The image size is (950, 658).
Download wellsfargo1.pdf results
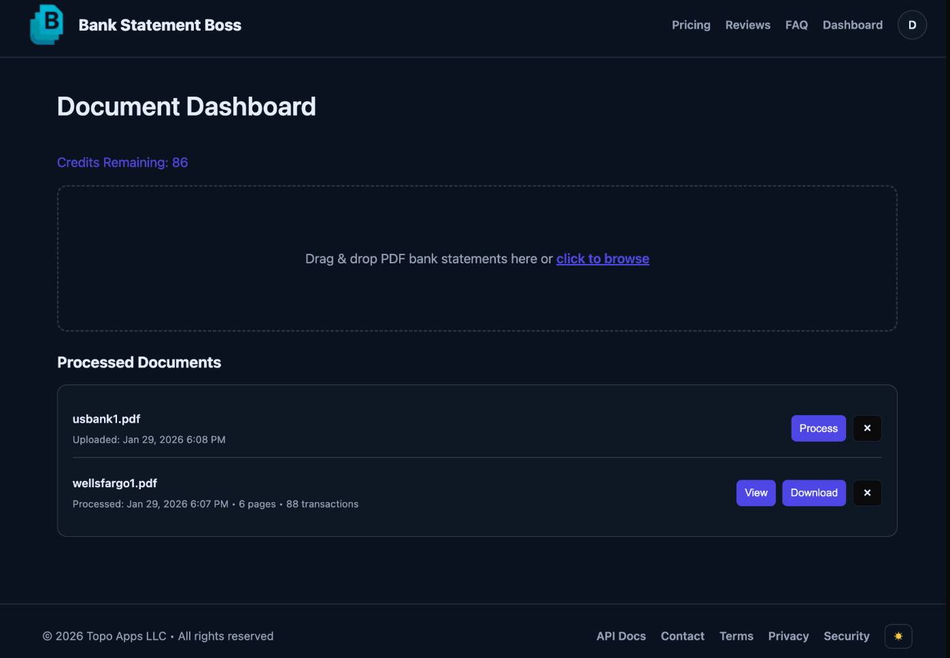(x=814, y=493)
